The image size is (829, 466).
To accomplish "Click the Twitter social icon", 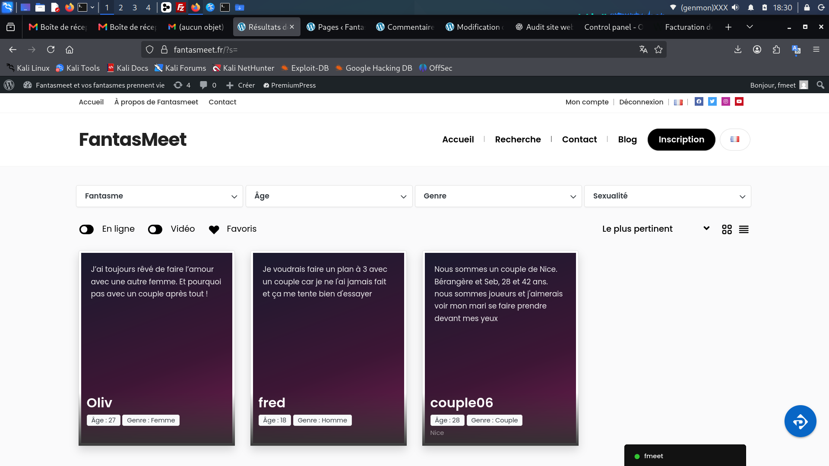I will [x=712, y=101].
